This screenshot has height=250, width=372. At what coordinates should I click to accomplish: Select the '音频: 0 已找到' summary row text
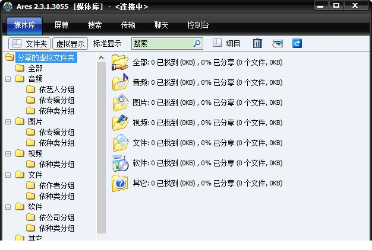point(207,82)
